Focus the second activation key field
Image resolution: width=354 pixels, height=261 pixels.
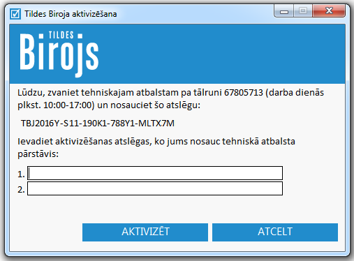click(155, 188)
